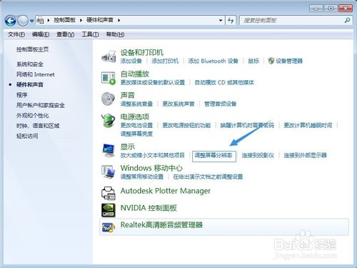The image size is (357, 268).
Task: Click the 调整系统音量 link
Action: 136,104
